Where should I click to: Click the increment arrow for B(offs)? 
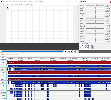pyautogui.click(x=108, y=36)
